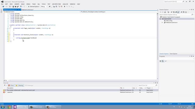Open Google Chrome from the taskbar
Image resolution: width=195 pixels, height=109 pixels.
pyautogui.click(x=9, y=107)
